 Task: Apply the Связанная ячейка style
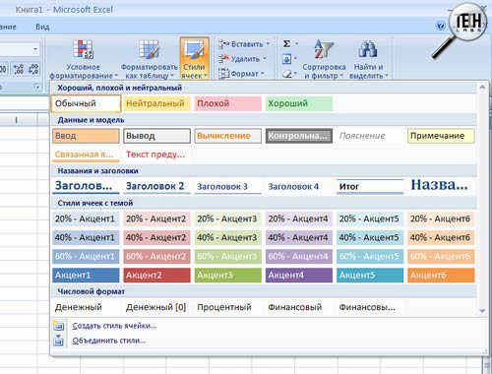click(x=86, y=155)
